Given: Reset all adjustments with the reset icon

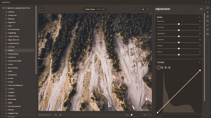Looking at the screenshot, I should (x=202, y=9).
